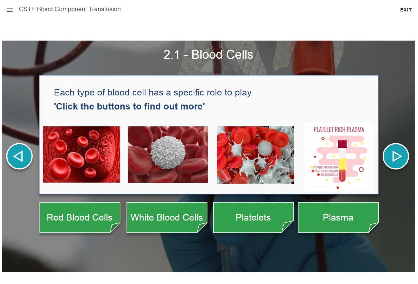Click 'Click the buttons to find out more' text

[129, 106]
